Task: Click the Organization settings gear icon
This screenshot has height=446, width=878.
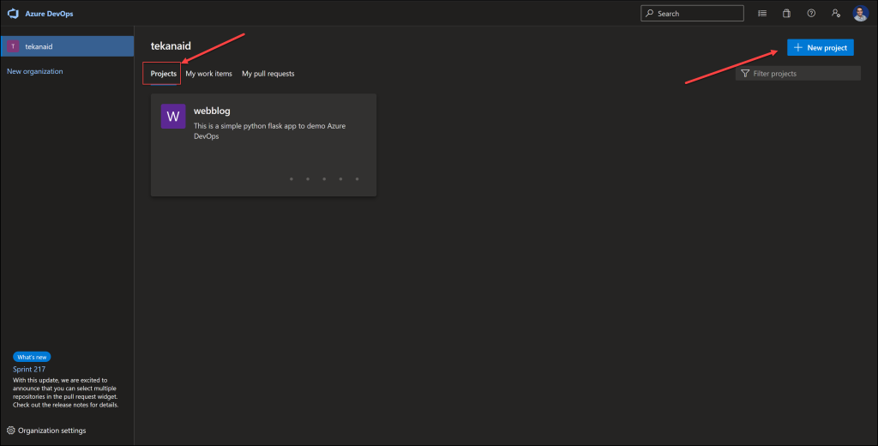Action: [11, 431]
